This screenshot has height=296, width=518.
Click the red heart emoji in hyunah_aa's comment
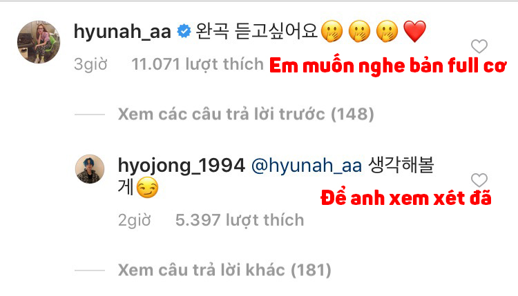click(x=415, y=31)
